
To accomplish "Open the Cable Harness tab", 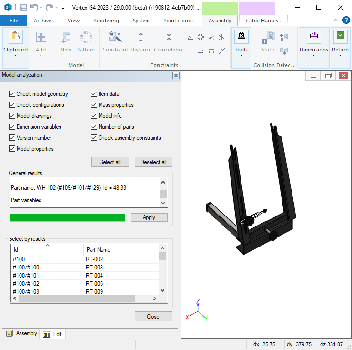I will 263,21.
